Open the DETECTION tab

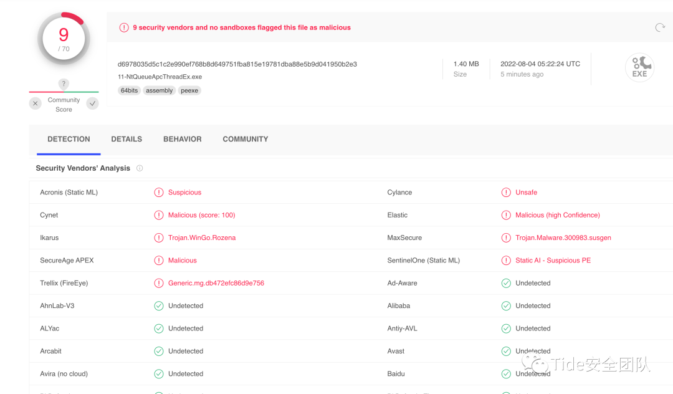tap(69, 139)
